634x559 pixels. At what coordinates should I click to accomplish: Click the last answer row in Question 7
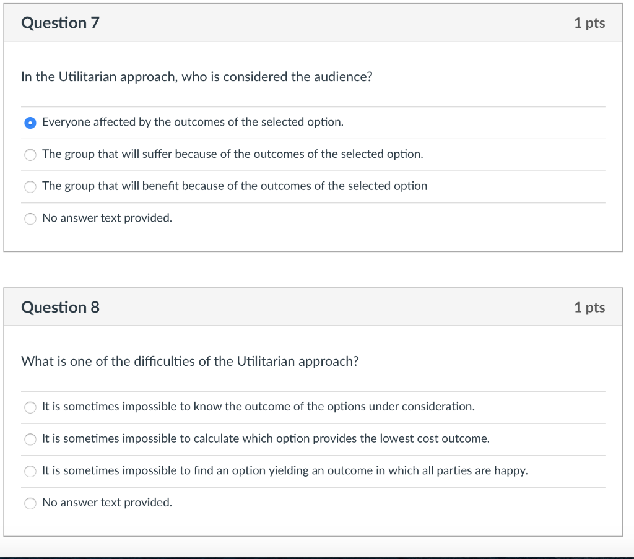point(106,218)
